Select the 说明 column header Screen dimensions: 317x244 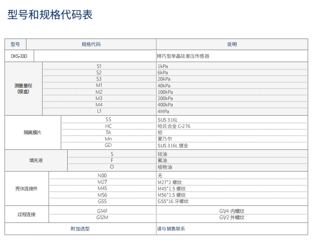[232, 44]
